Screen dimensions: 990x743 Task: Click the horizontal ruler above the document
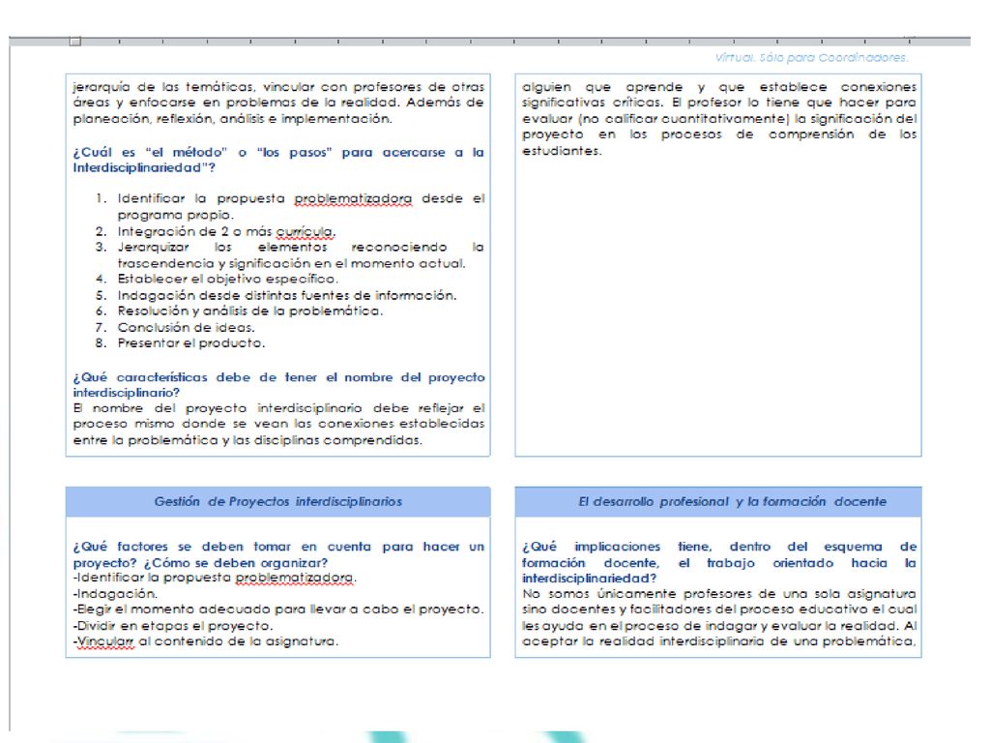pos(489,41)
